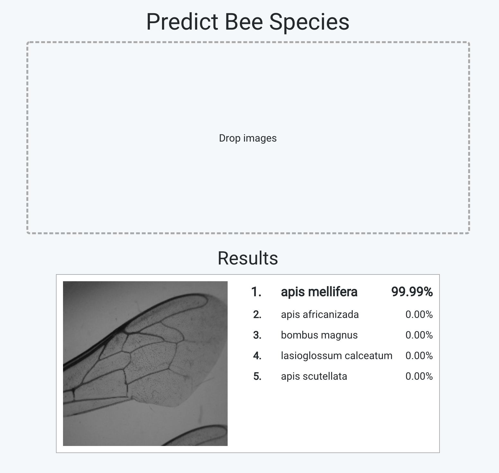Select the "apis mellifera" top prediction

coord(319,292)
